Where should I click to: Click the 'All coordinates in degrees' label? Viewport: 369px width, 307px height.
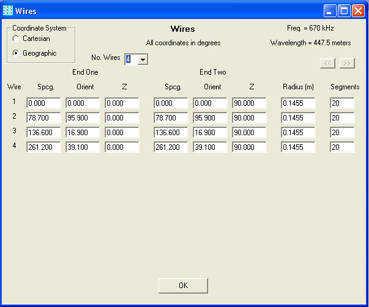[x=183, y=43]
